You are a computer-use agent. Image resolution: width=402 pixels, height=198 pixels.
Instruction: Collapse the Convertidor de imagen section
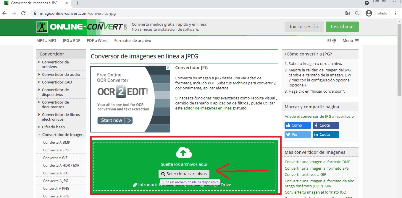62,135
